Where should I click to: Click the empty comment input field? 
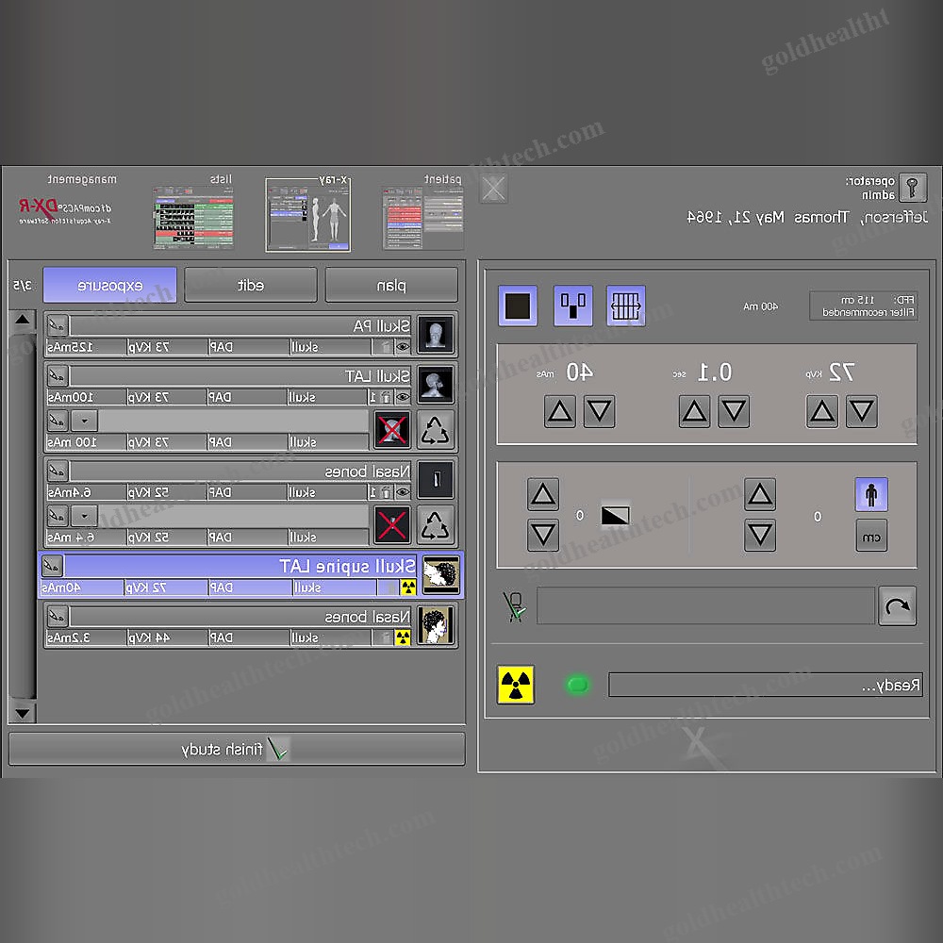pos(705,606)
